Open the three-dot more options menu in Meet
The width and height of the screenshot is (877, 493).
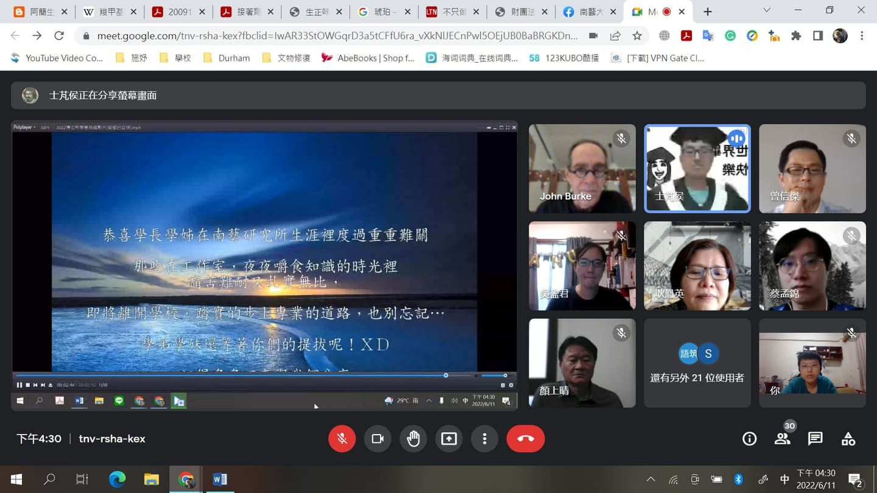[484, 439]
